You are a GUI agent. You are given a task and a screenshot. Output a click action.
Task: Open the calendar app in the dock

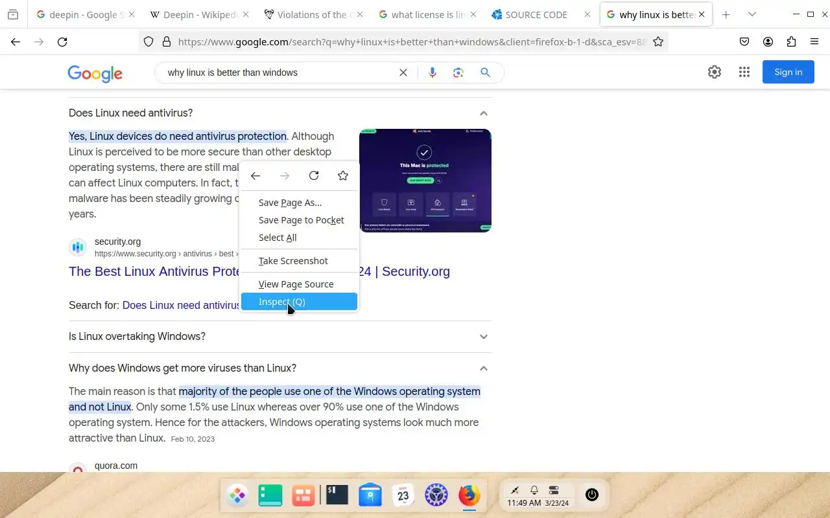(x=403, y=495)
